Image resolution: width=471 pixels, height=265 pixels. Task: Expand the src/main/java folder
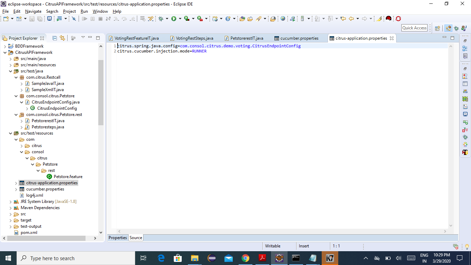[x=10, y=59]
